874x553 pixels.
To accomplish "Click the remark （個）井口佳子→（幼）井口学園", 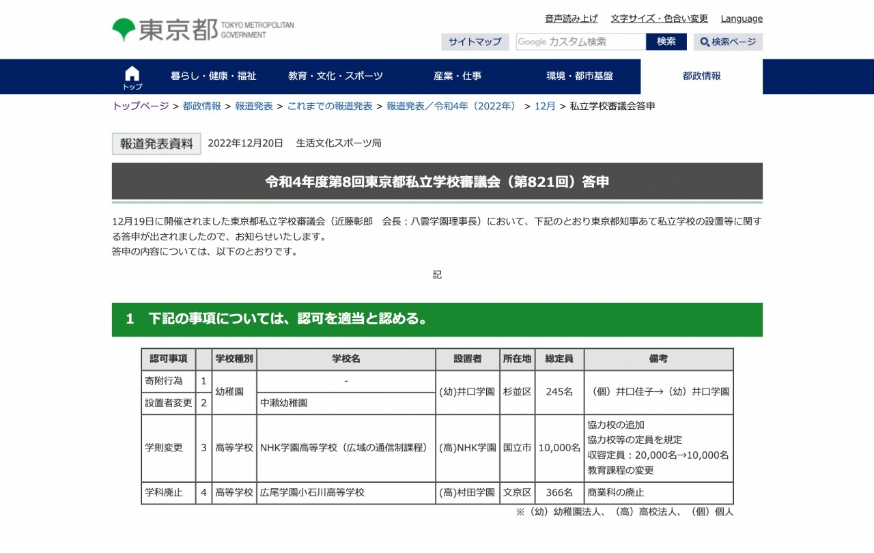I will (659, 392).
